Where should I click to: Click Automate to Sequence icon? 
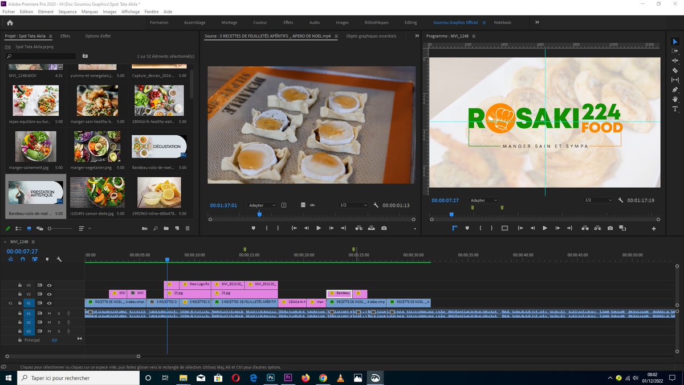[145, 228]
